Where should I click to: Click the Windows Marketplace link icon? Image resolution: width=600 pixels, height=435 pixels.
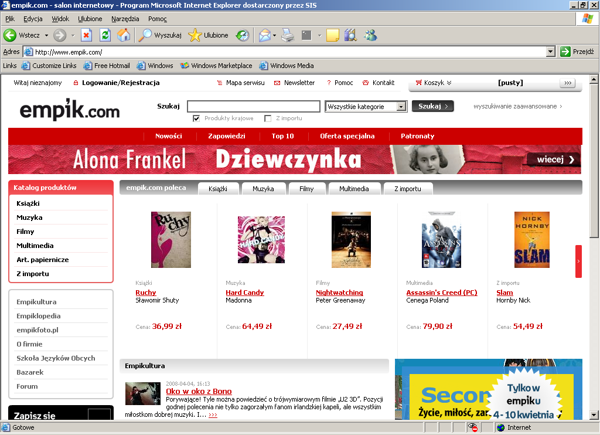[185, 66]
